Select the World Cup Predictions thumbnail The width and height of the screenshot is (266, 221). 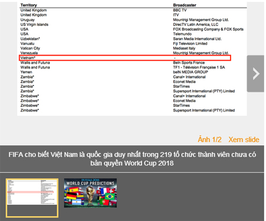tap(90, 193)
